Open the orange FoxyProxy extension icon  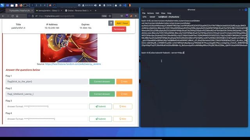[x=131, y=16]
